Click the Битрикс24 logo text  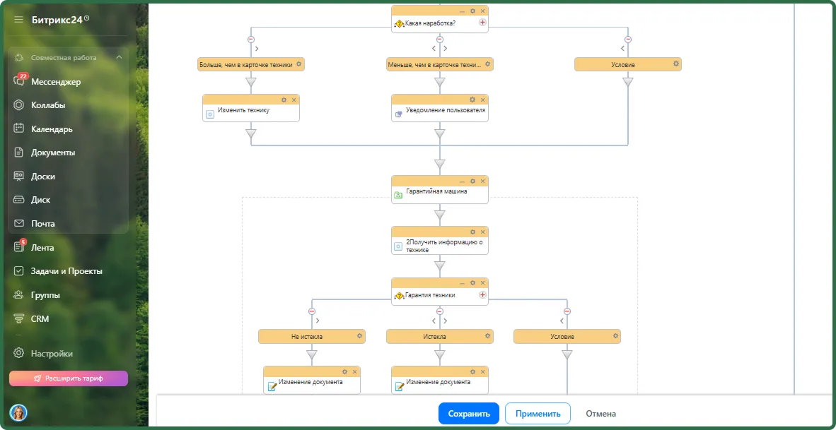tap(57, 20)
